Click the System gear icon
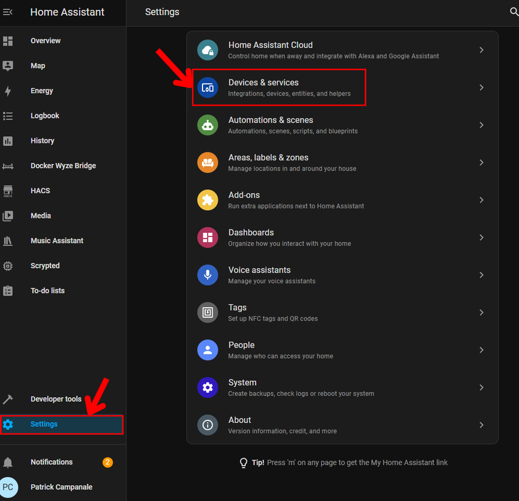The width and height of the screenshot is (519, 501). 208,387
